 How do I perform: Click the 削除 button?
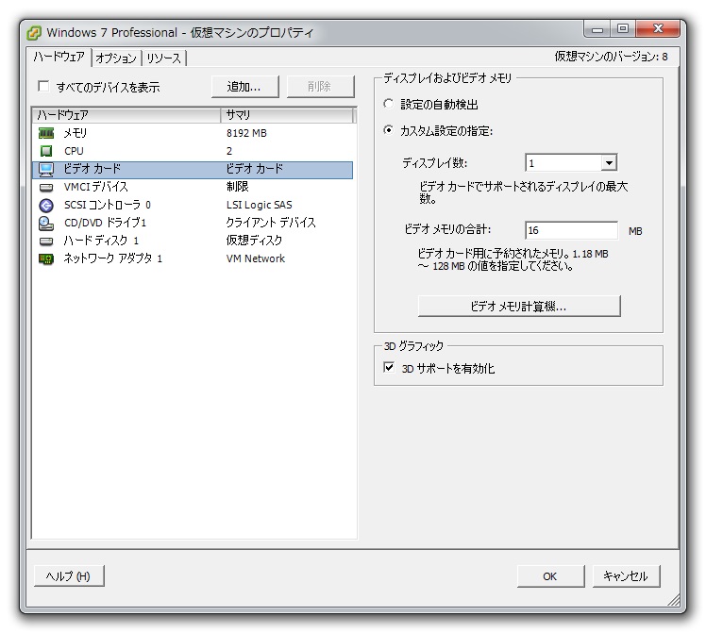[x=320, y=87]
